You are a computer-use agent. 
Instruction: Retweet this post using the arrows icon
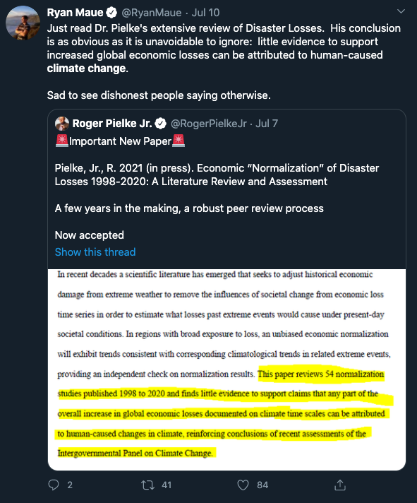coord(147,485)
